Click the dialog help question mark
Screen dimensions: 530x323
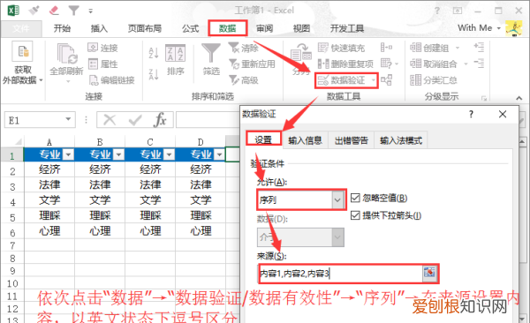pos(471,114)
